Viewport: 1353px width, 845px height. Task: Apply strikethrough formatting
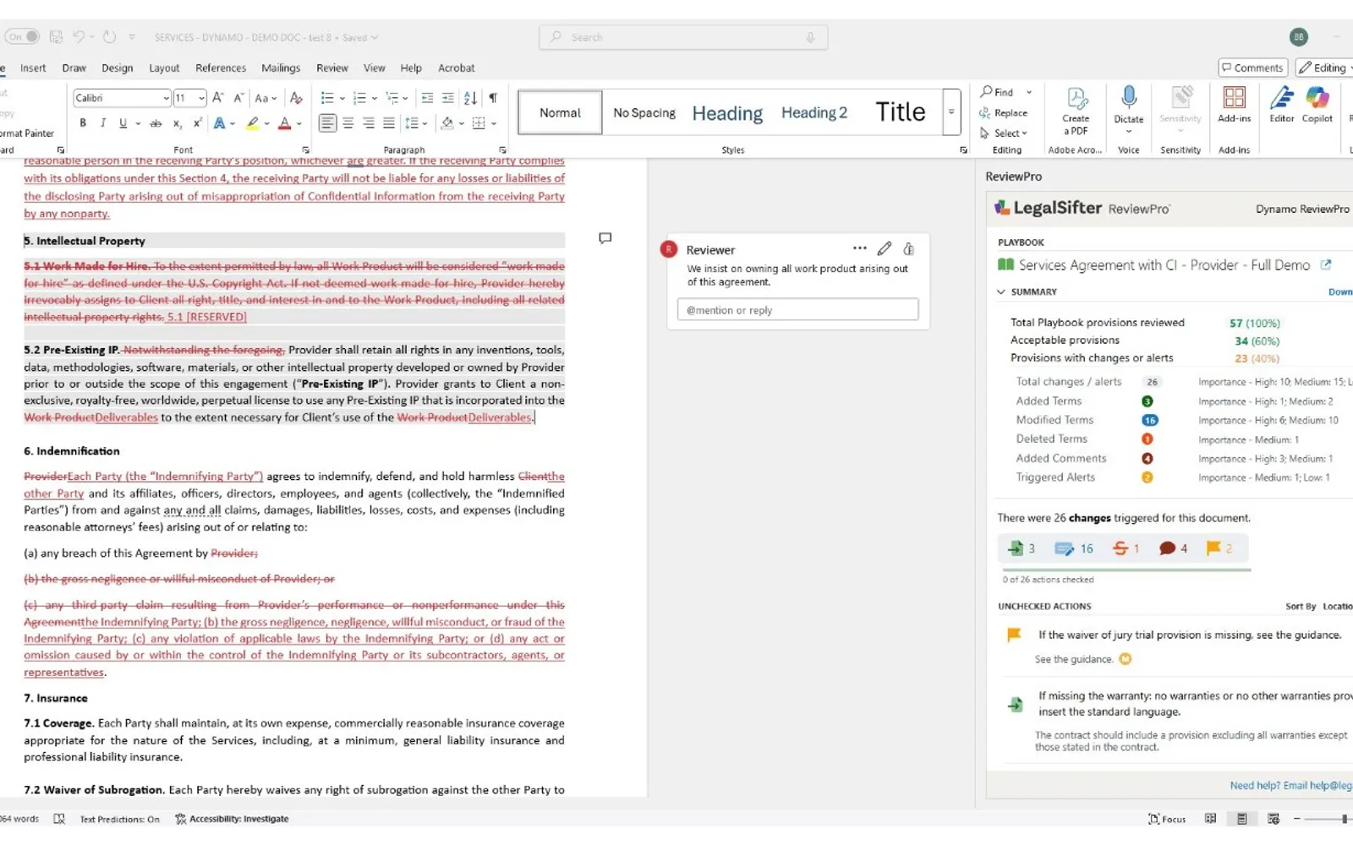pyautogui.click(x=156, y=123)
